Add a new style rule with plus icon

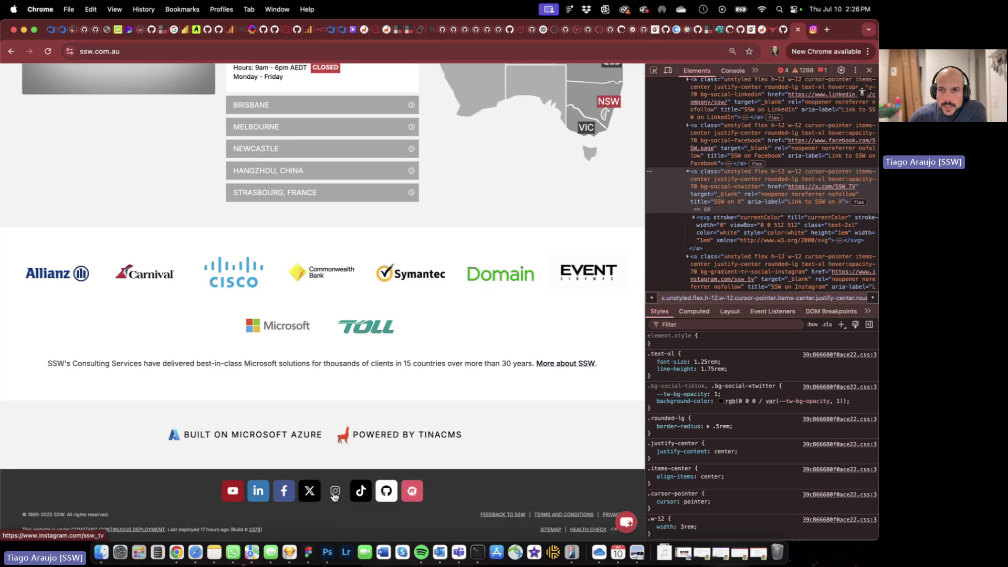(842, 324)
